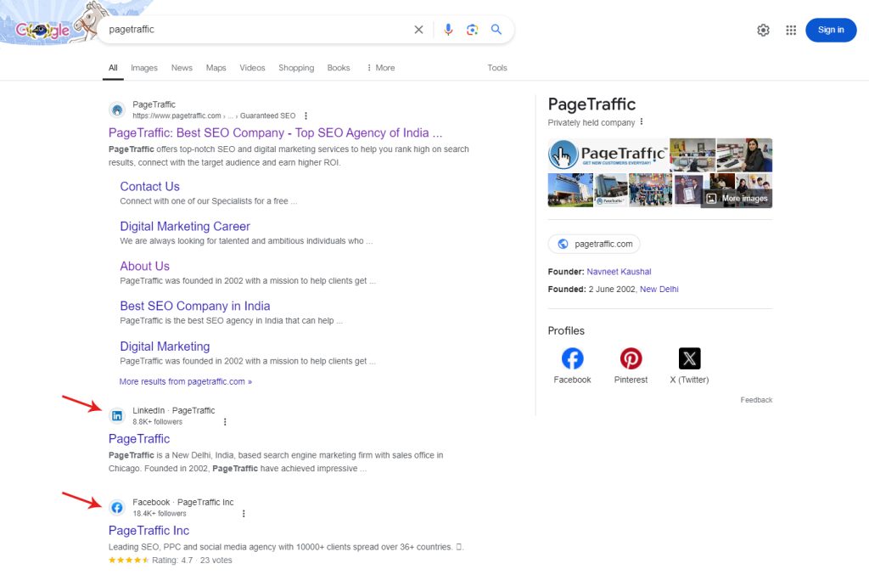Click the Feedback link
Viewport: 869px width, 580px height.
(756, 400)
